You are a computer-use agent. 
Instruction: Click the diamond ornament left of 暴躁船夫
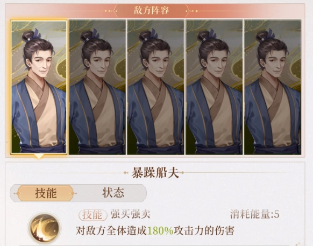point(126,172)
